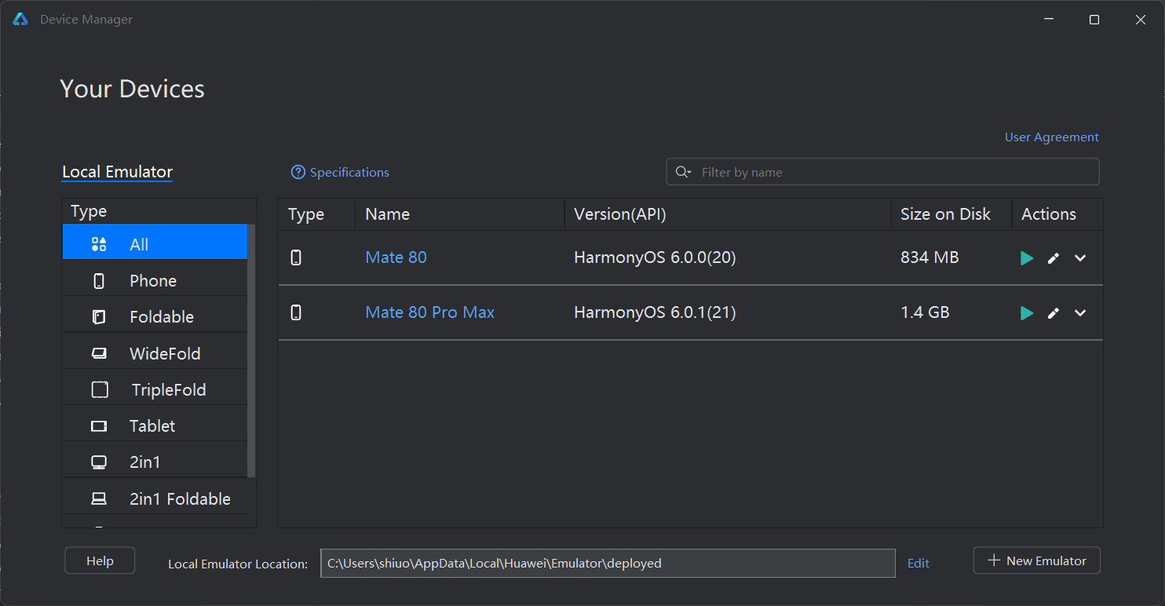Start the Mate 80 emulator
1165x606 pixels.
(1026, 258)
